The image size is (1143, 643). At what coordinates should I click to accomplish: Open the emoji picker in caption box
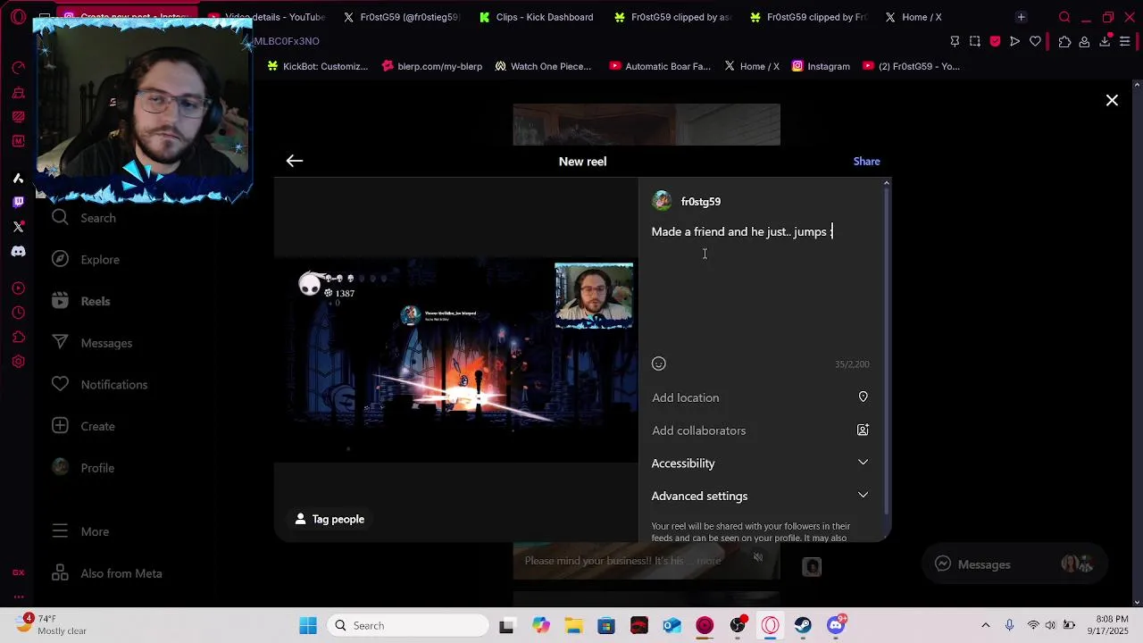pyautogui.click(x=659, y=363)
